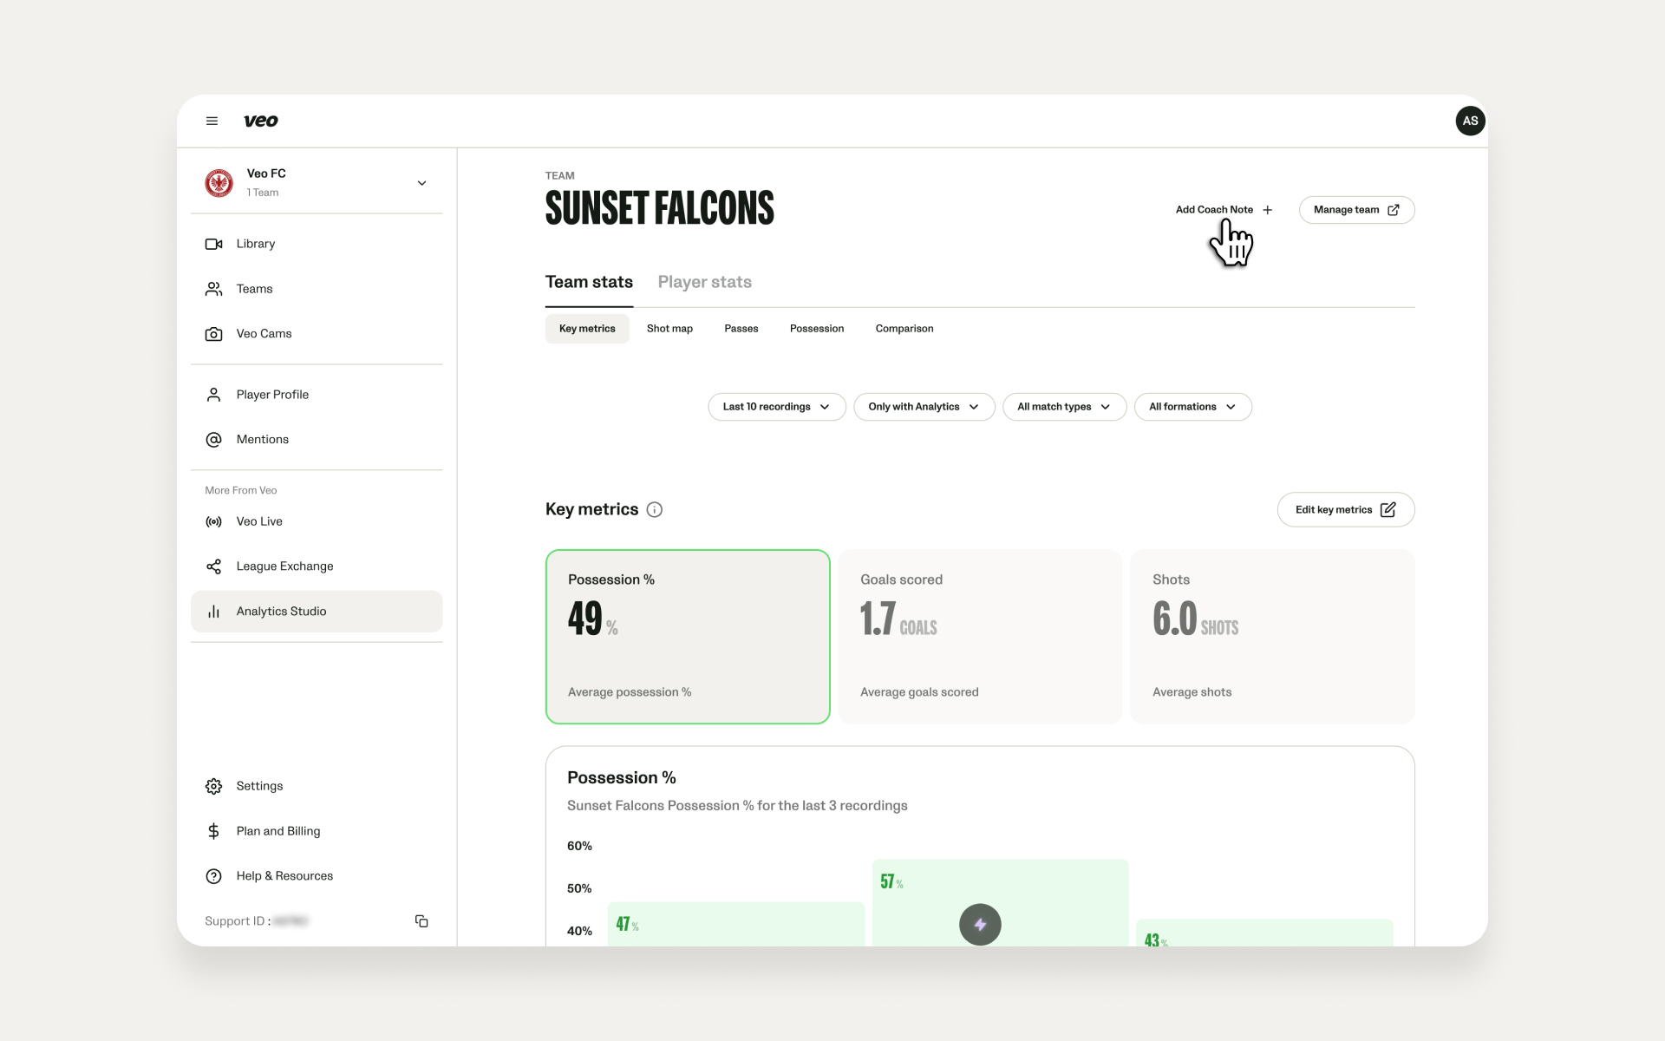The image size is (1665, 1041).
Task: Click the pencil icon on Edit key metrics
Action: (1387, 510)
